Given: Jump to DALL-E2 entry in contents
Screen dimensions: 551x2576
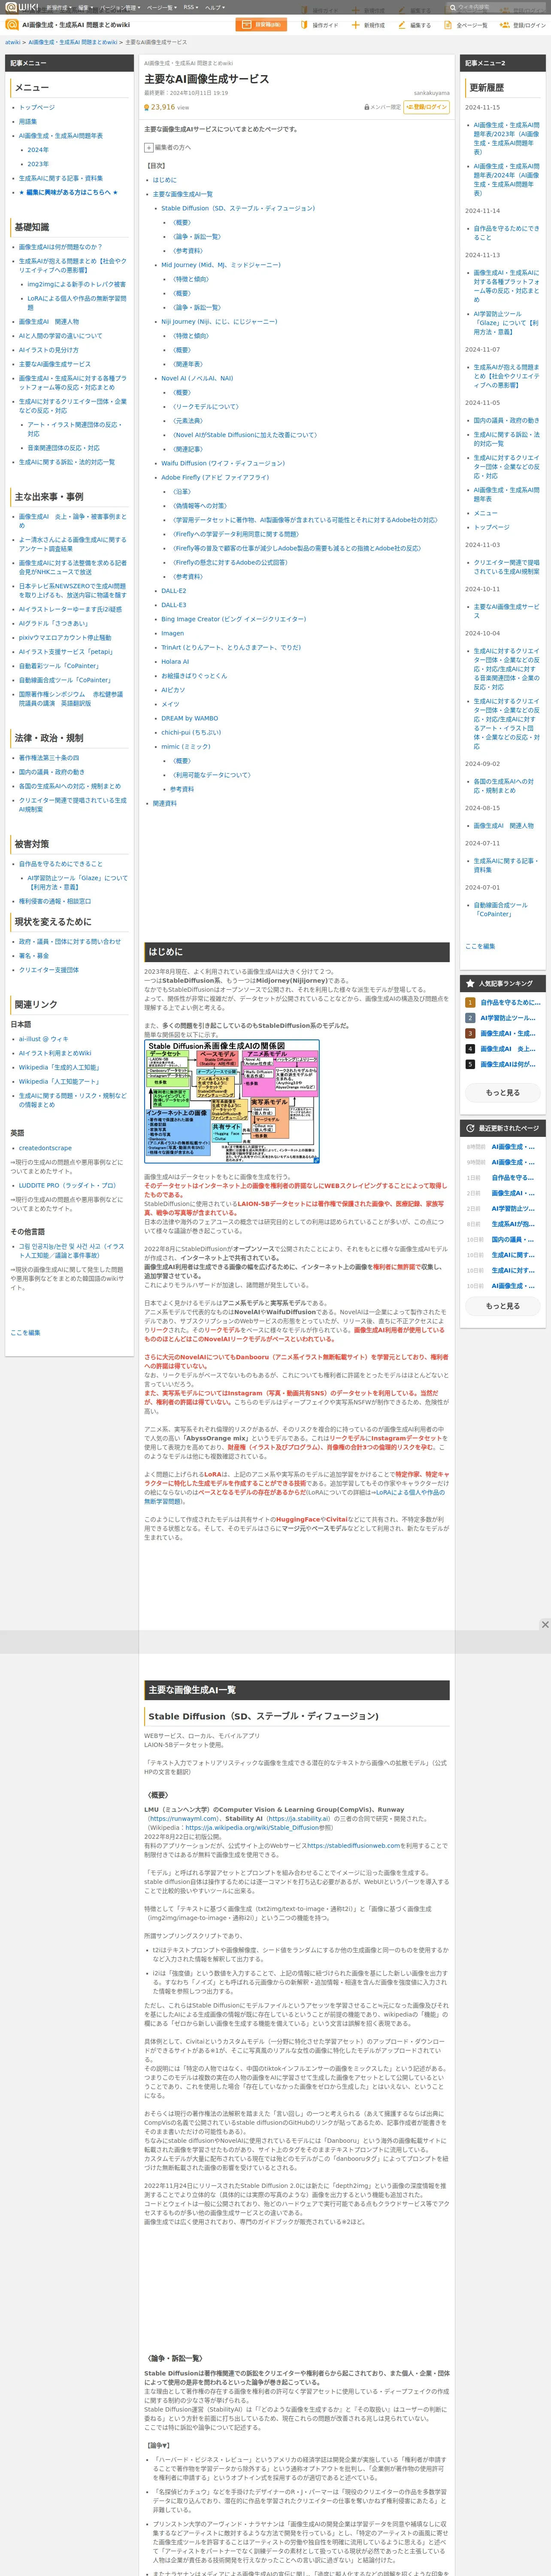Looking at the screenshot, I should click(174, 591).
